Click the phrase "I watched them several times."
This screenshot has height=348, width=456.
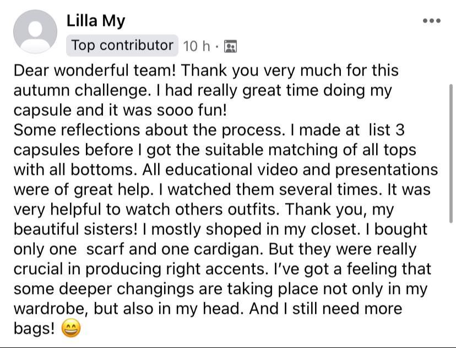[271, 190]
